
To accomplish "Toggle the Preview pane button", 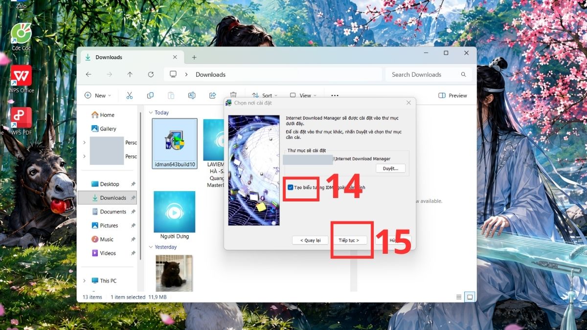I will [452, 95].
